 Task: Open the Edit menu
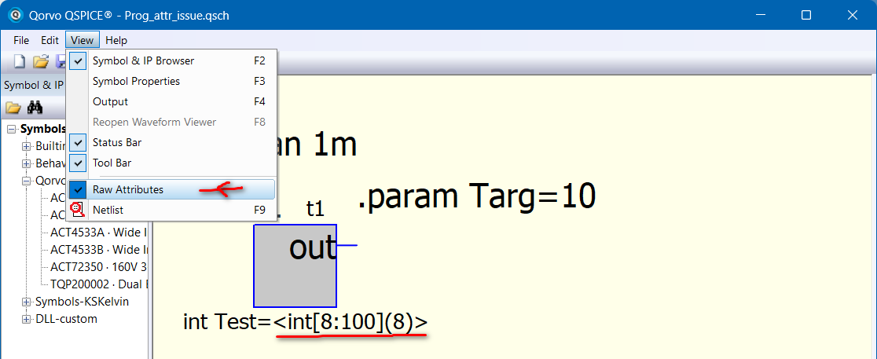click(50, 40)
